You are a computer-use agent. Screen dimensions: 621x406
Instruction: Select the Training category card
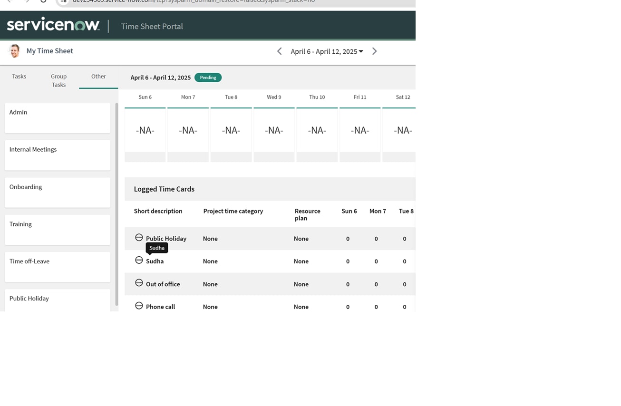tap(57, 230)
